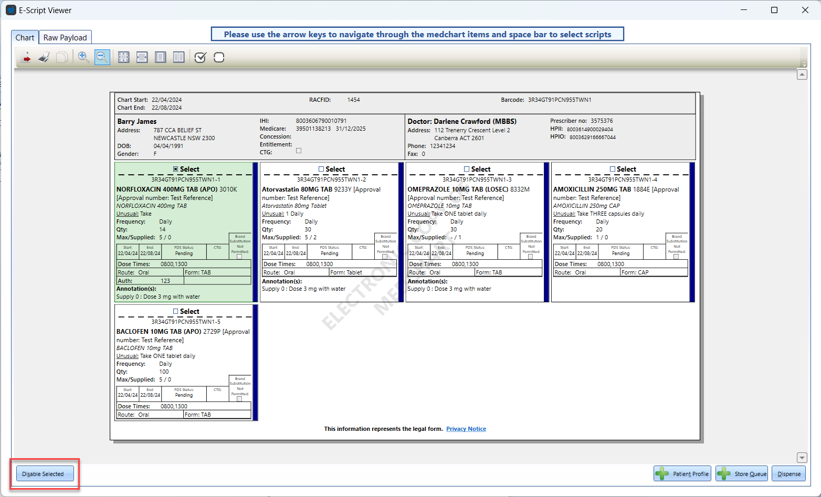The width and height of the screenshot is (821, 497).
Task: Open the Privacy Notice link
Action: (x=466, y=429)
